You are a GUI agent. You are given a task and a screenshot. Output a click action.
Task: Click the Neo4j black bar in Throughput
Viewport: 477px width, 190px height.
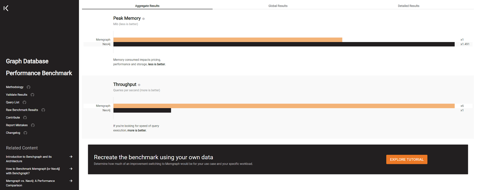(142, 110)
